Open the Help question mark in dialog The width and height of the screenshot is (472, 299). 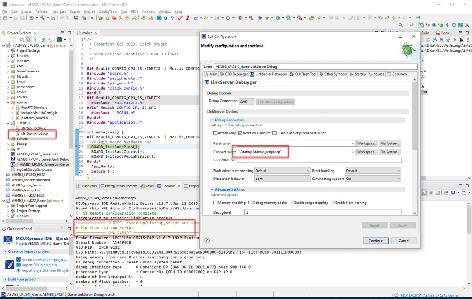tap(207, 240)
